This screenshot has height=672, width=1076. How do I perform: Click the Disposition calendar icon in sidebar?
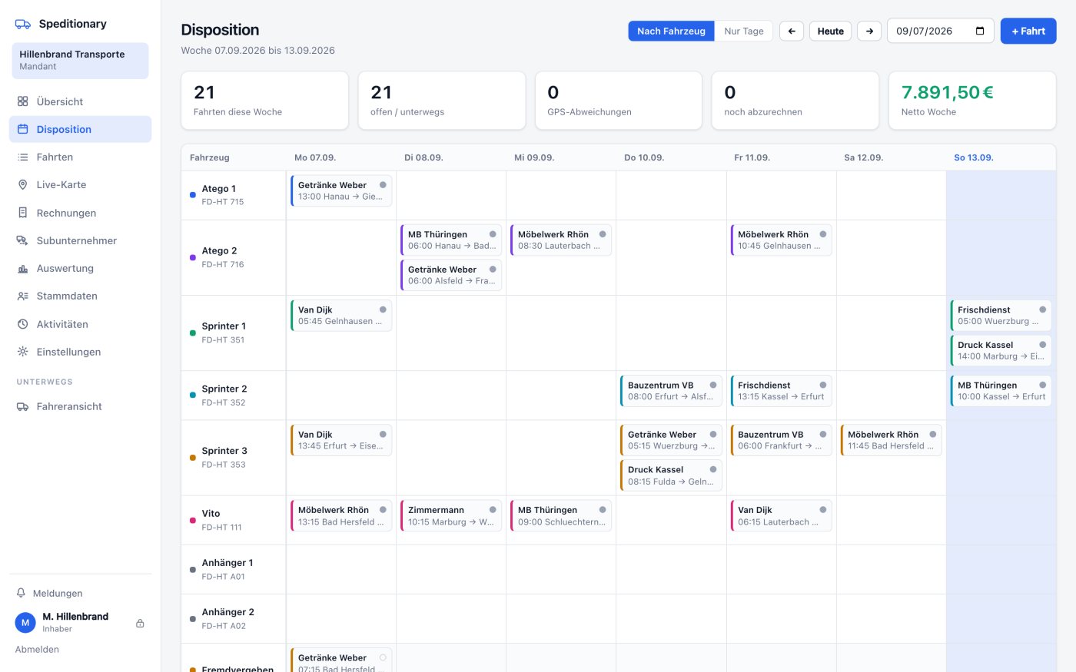pyautogui.click(x=23, y=129)
